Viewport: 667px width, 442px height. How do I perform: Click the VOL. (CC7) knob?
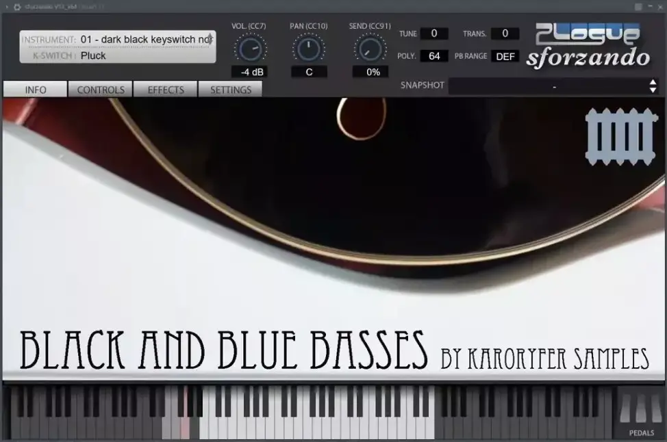(250, 49)
